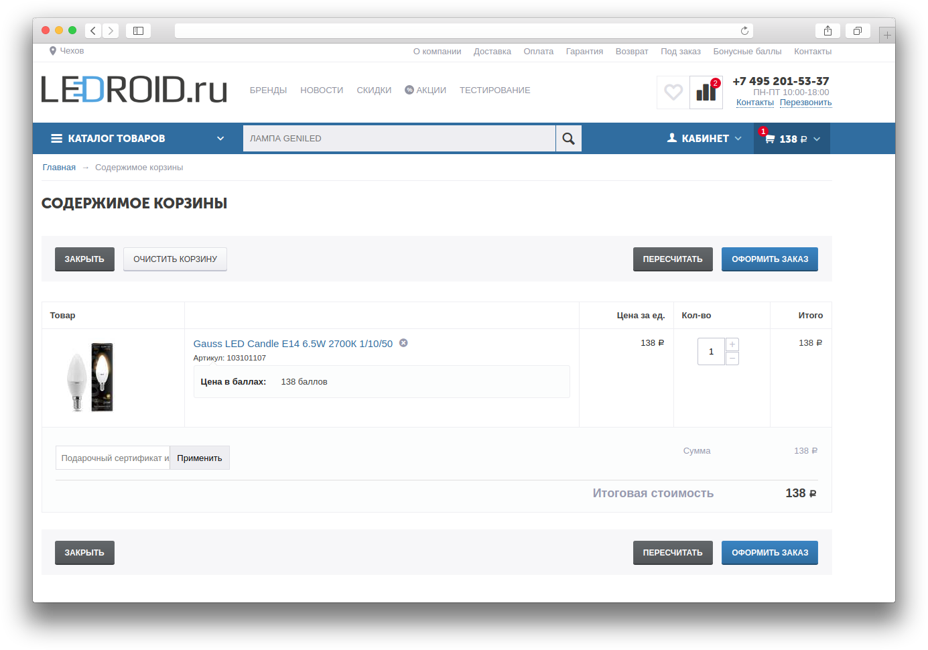
Task: Open the КАТАЛОГ ТОВАРОВ hamburger icon
Action: (56, 138)
